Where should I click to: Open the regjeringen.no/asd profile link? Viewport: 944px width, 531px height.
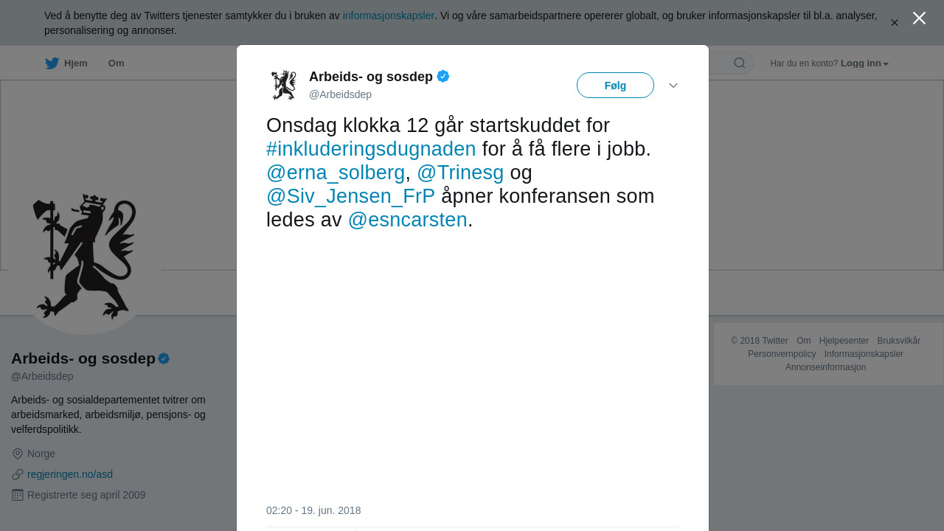pyautogui.click(x=70, y=474)
